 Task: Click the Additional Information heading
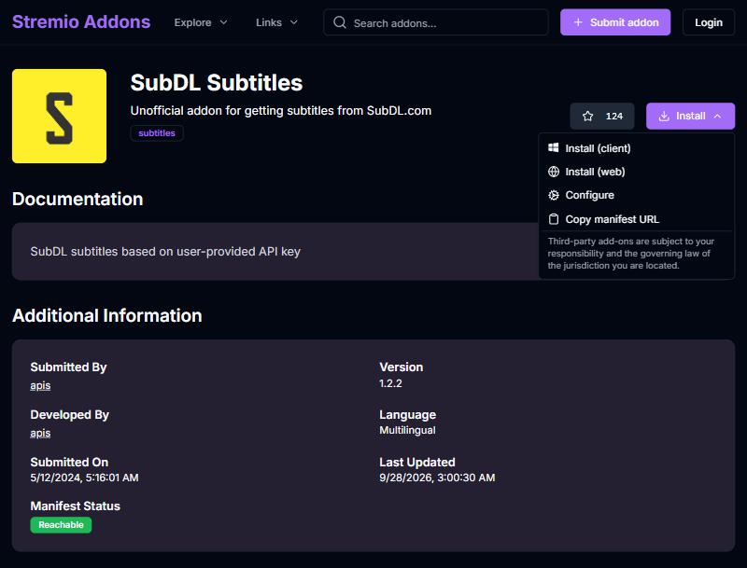coord(107,315)
